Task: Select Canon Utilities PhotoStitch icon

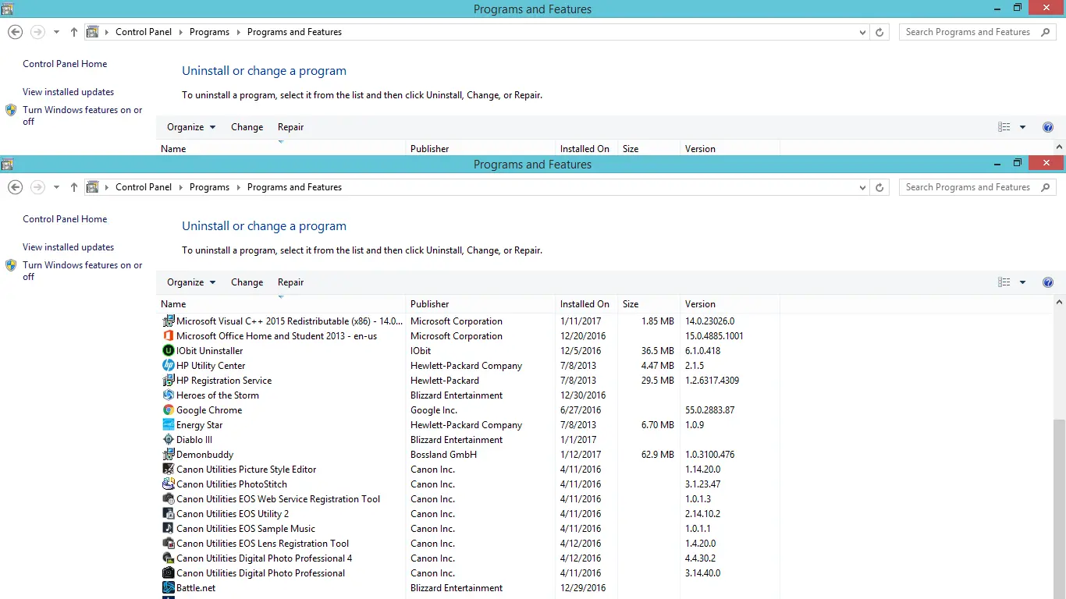Action: click(x=168, y=484)
